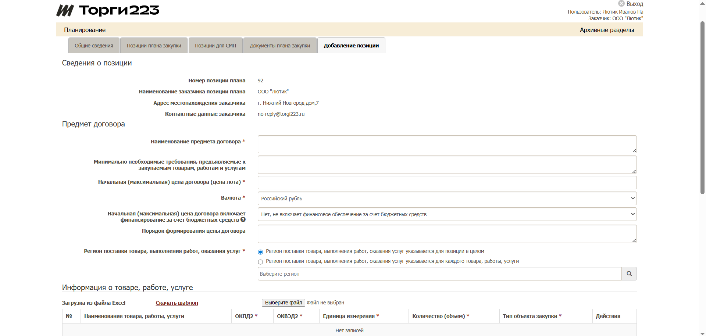The height and width of the screenshot is (336, 706).
Task: Open the Выберите регион selection field
Action: (439, 274)
